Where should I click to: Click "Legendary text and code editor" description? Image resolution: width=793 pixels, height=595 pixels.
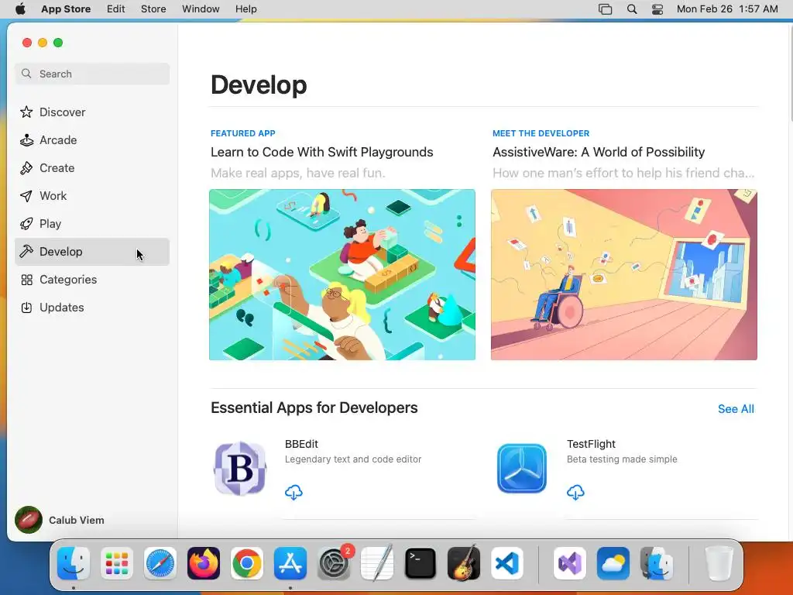click(353, 459)
